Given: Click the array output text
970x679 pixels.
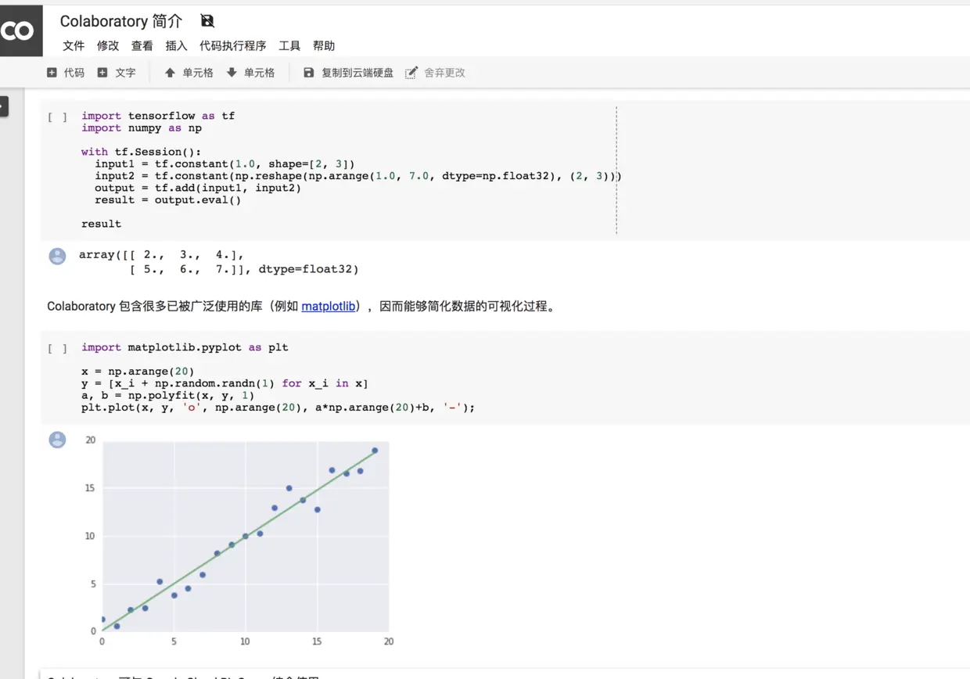Looking at the screenshot, I should [x=218, y=262].
